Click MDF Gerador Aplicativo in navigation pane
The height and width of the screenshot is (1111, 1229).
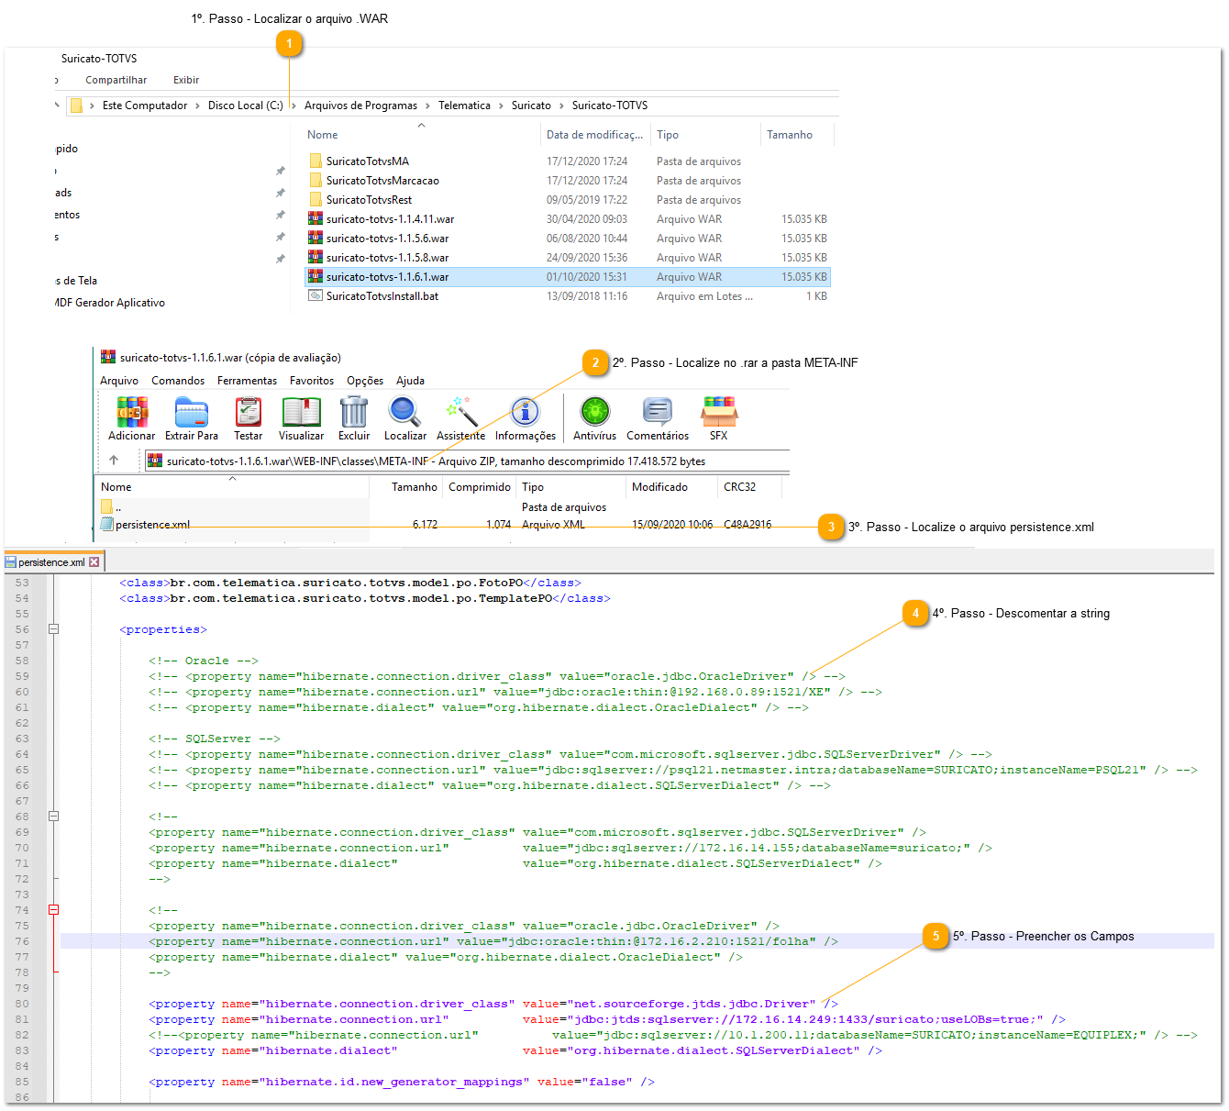110,303
